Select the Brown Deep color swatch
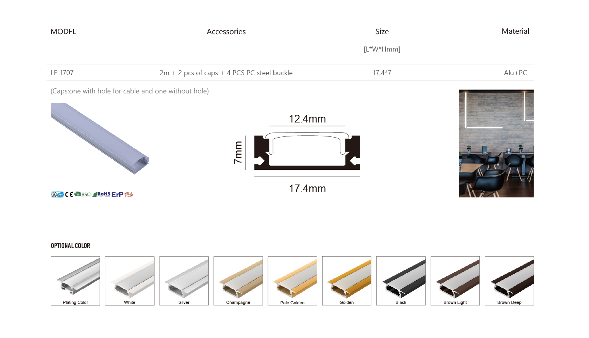 [x=509, y=281]
